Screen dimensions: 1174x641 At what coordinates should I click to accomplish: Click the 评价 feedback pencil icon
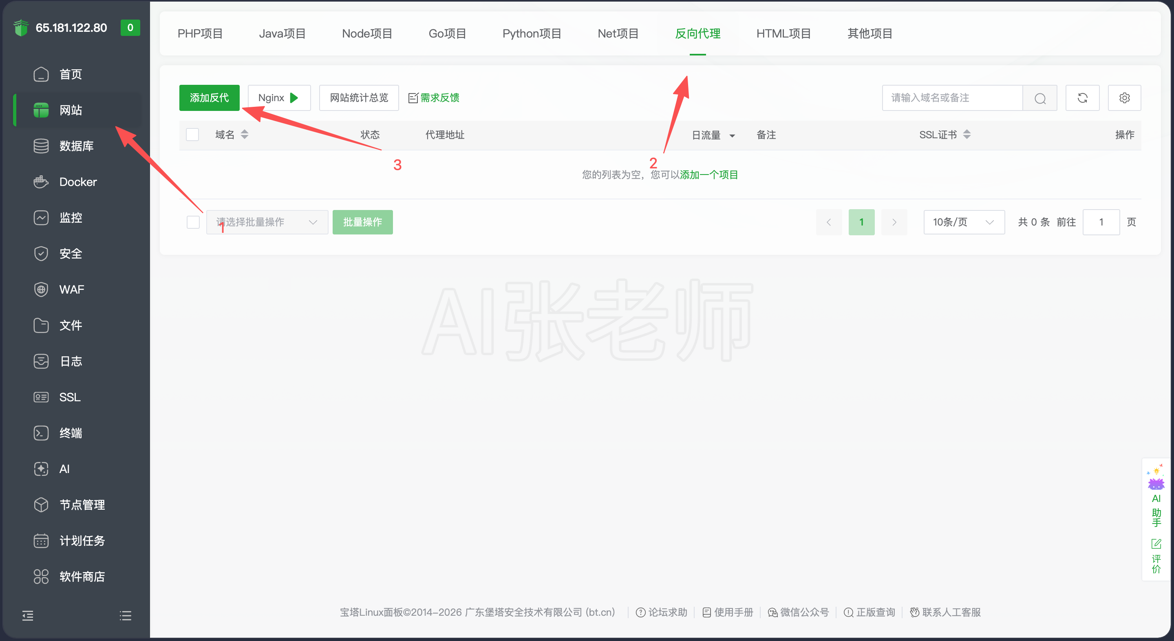point(1156,544)
